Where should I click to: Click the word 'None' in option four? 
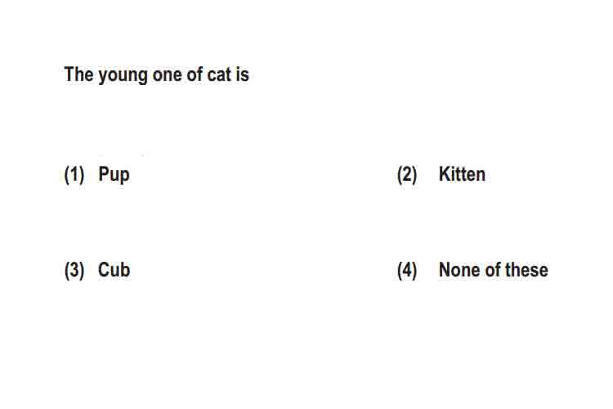pyautogui.click(x=460, y=270)
